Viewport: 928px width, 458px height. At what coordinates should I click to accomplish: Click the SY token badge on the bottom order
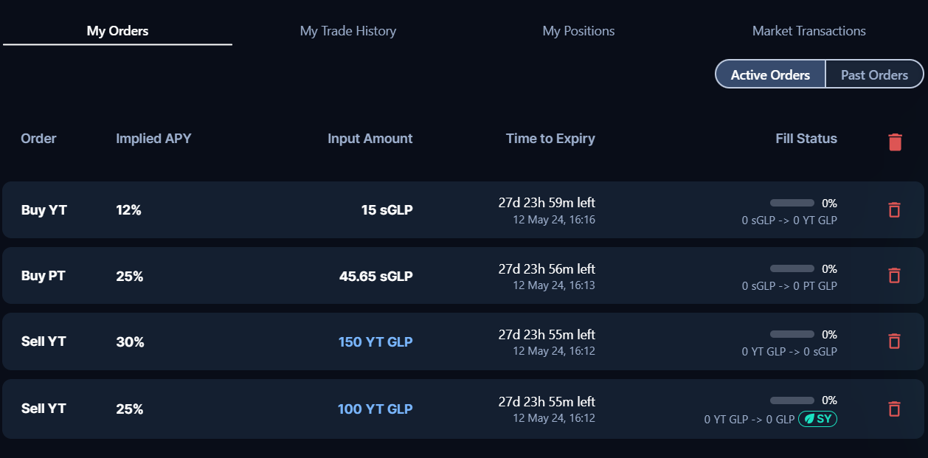817,418
